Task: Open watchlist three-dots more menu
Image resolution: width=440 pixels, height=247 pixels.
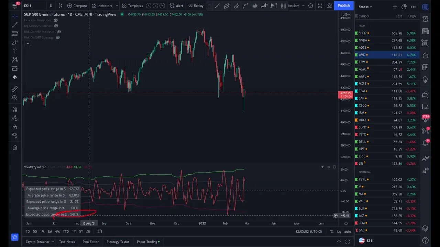Action: 413,7
